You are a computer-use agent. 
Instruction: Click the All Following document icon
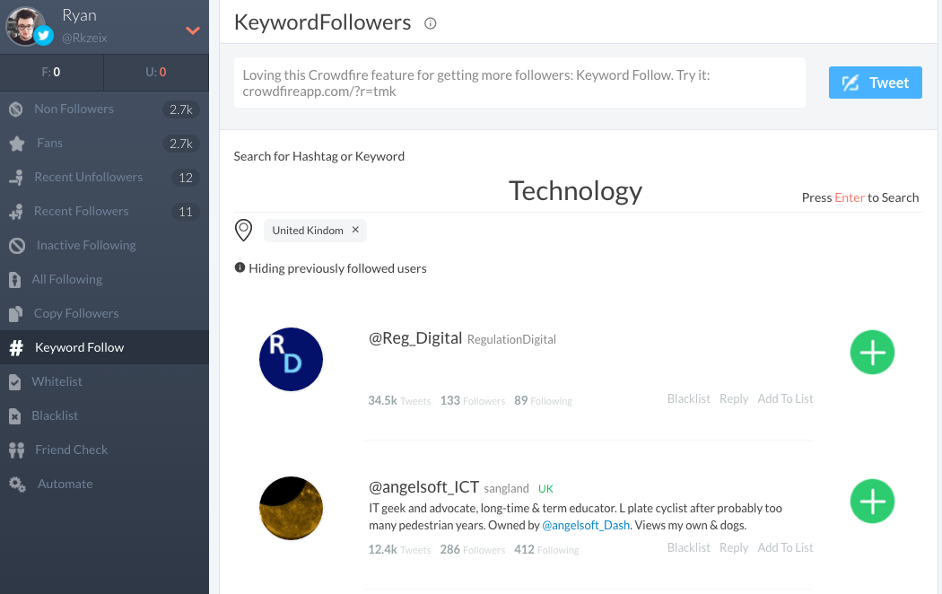coord(15,280)
